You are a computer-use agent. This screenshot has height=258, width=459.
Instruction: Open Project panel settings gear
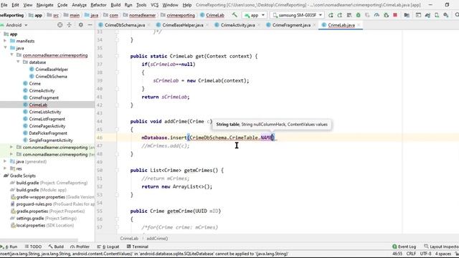pyautogui.click(x=81, y=25)
